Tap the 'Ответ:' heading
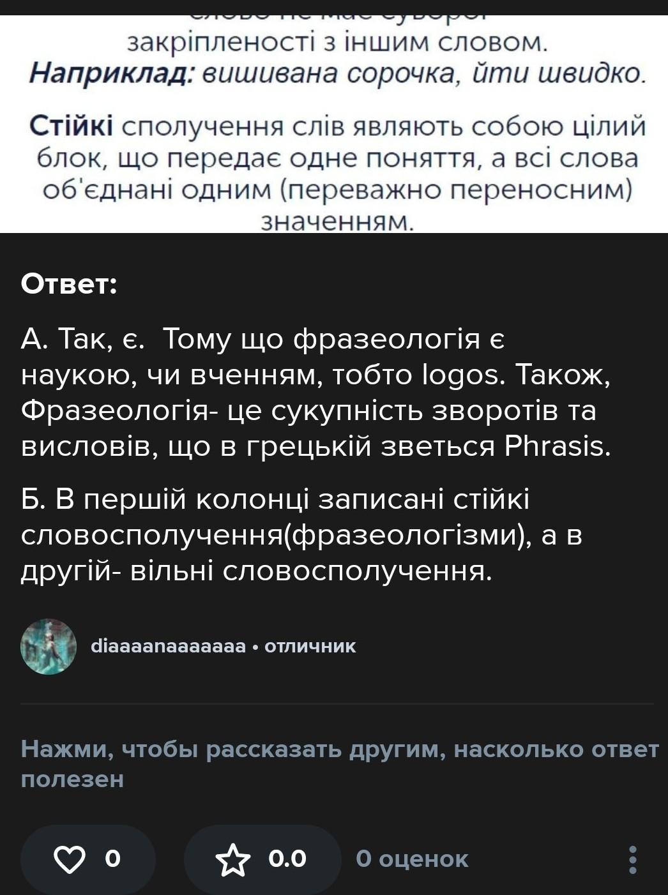The width and height of the screenshot is (668, 895). 69,284
